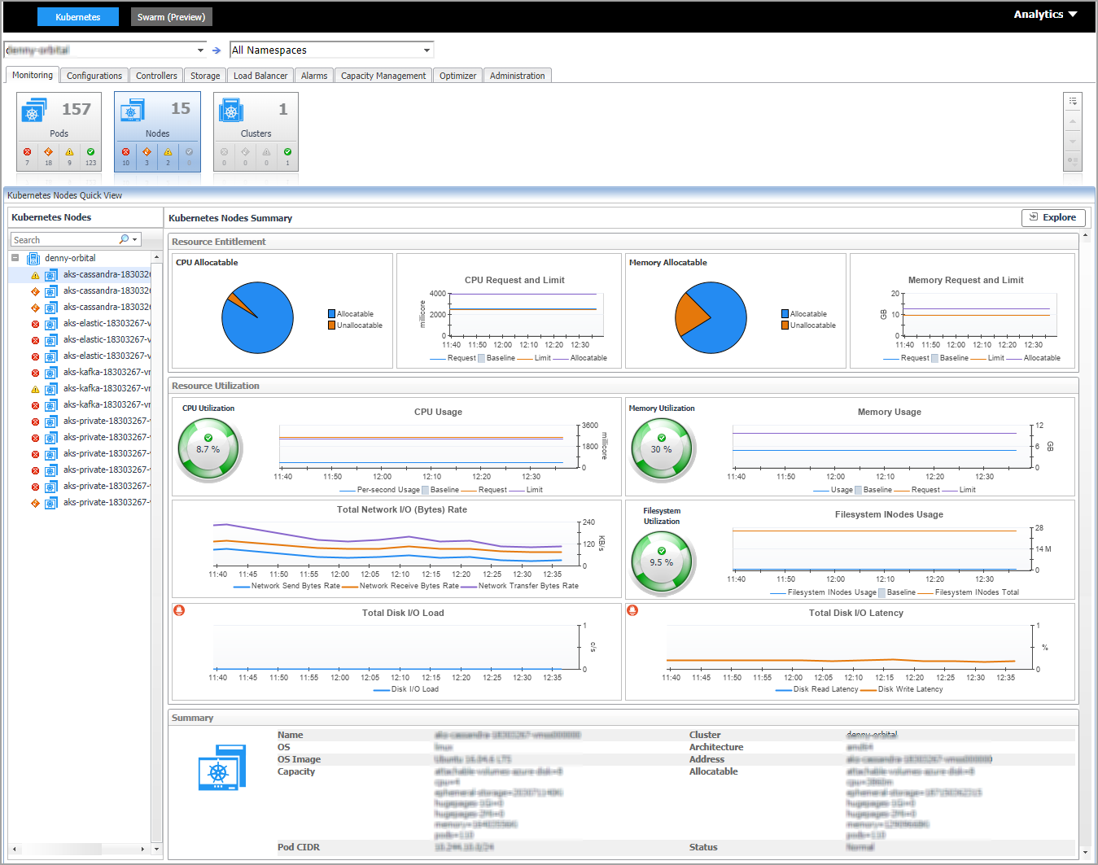Click the blue arrow next to cluster selector
1098x865 pixels.
(217, 50)
